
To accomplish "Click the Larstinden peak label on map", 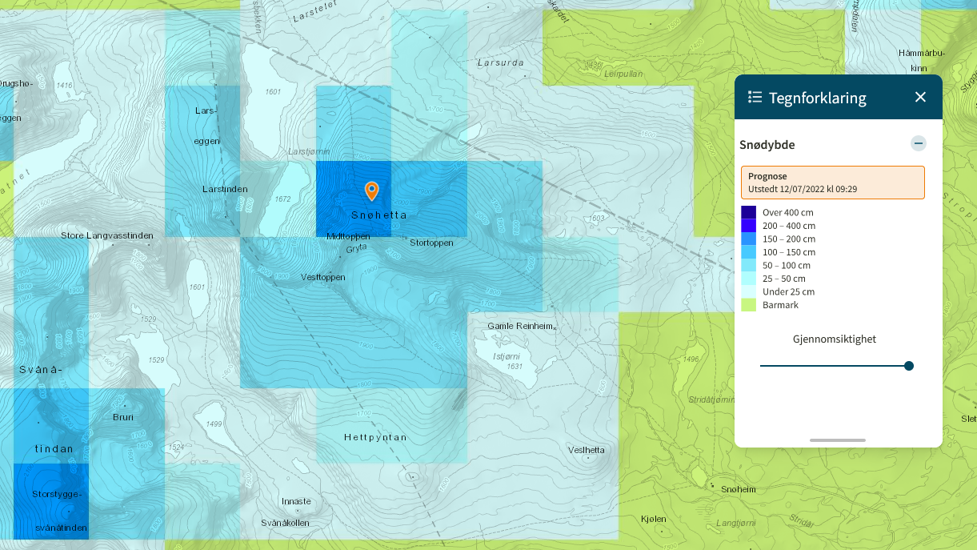I will click(x=225, y=189).
